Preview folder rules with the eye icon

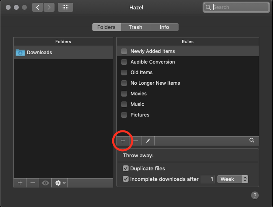45,183
